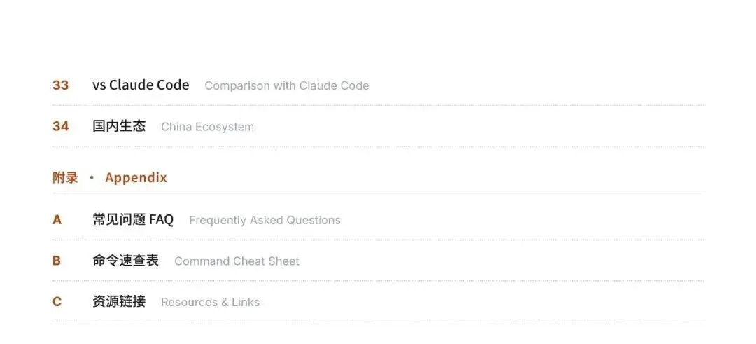
Task: Open the 资源链接 entry
Action: [119, 302]
